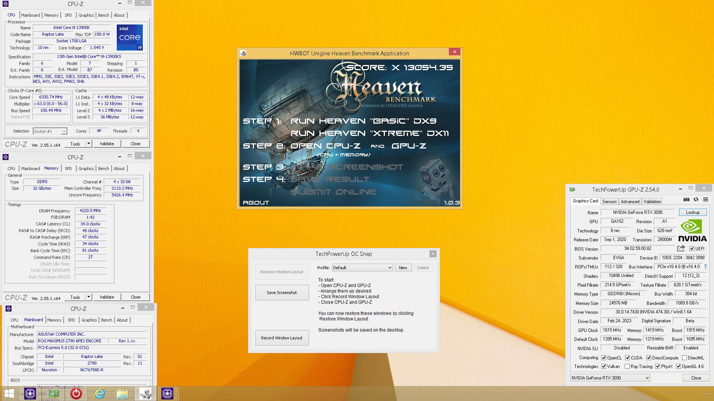
Task: Click the NVIDIA logo in GPU-Z
Action: [692, 231]
